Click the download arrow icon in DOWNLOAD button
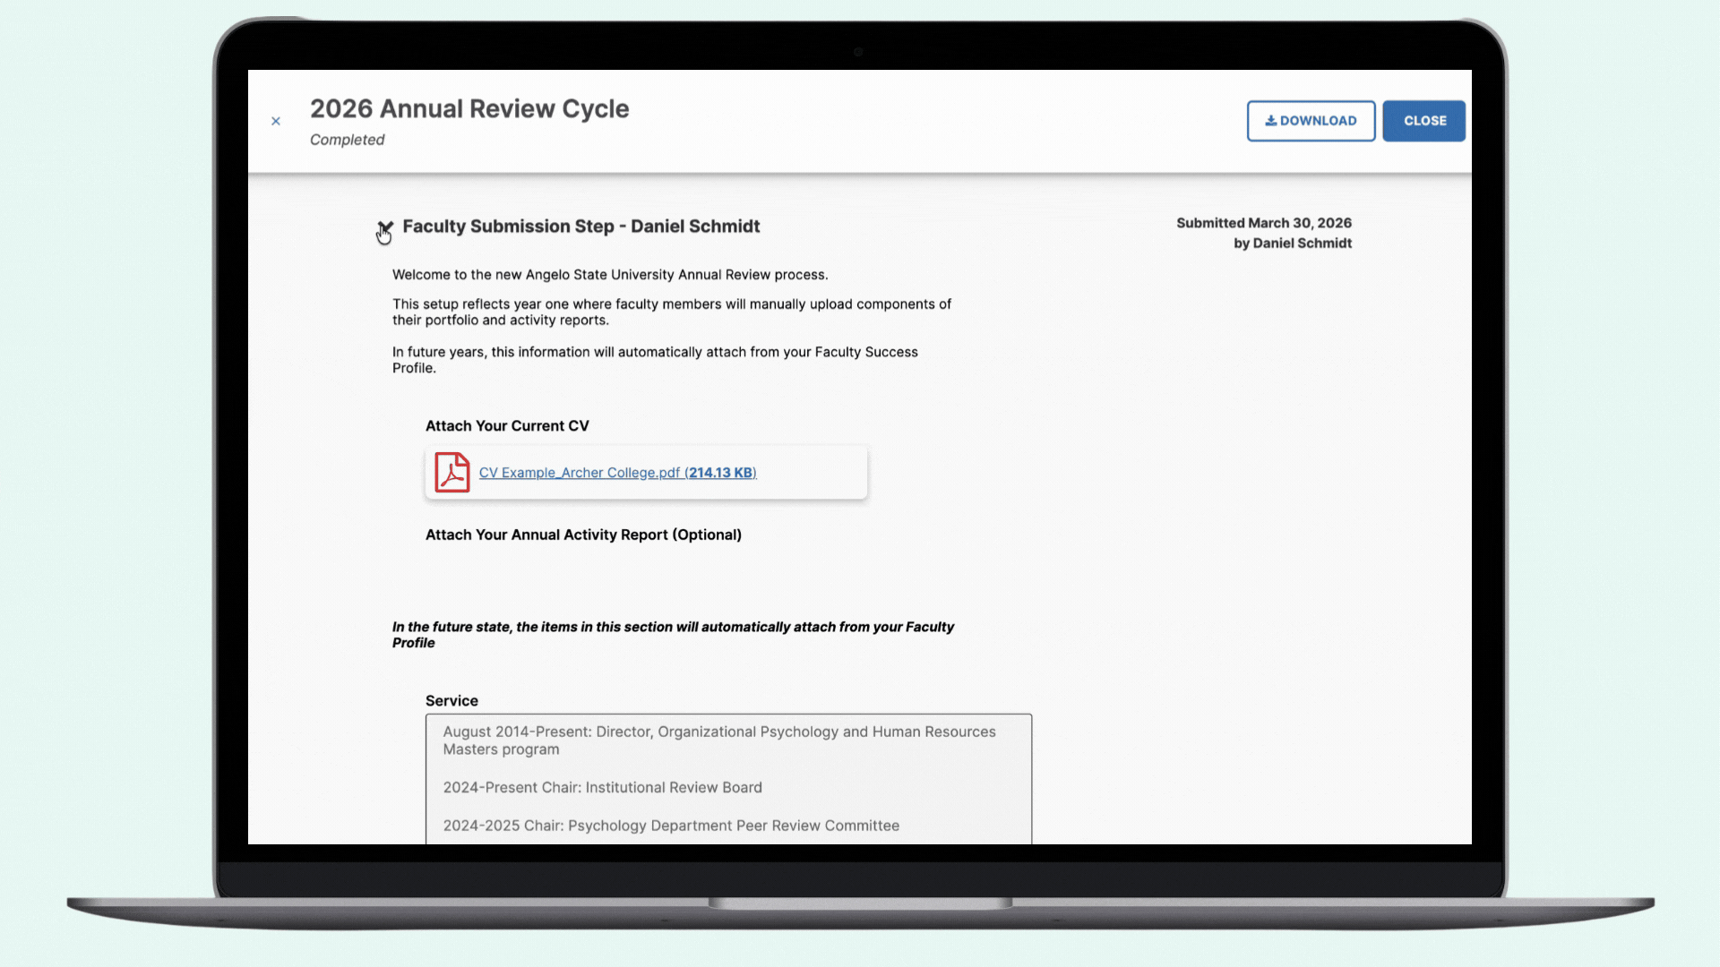This screenshot has height=967, width=1720. click(x=1270, y=121)
